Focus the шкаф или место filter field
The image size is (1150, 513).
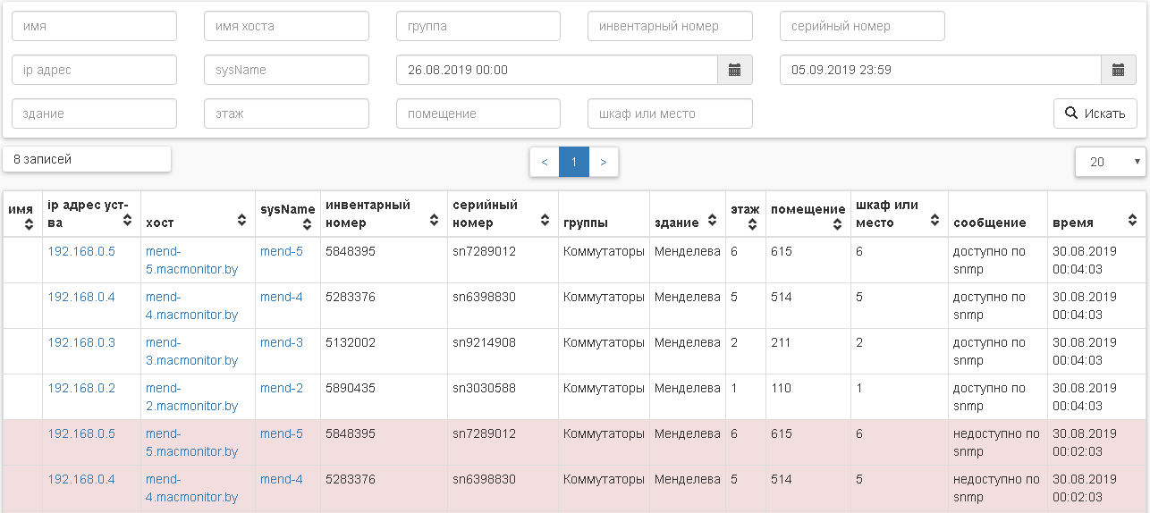click(670, 114)
